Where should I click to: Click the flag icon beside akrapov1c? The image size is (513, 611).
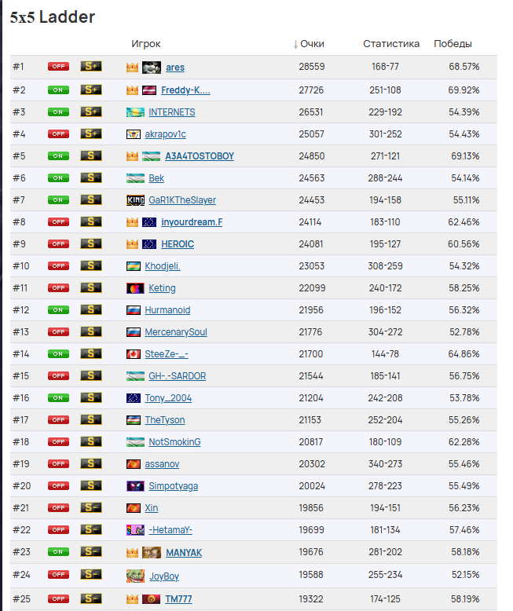[134, 134]
